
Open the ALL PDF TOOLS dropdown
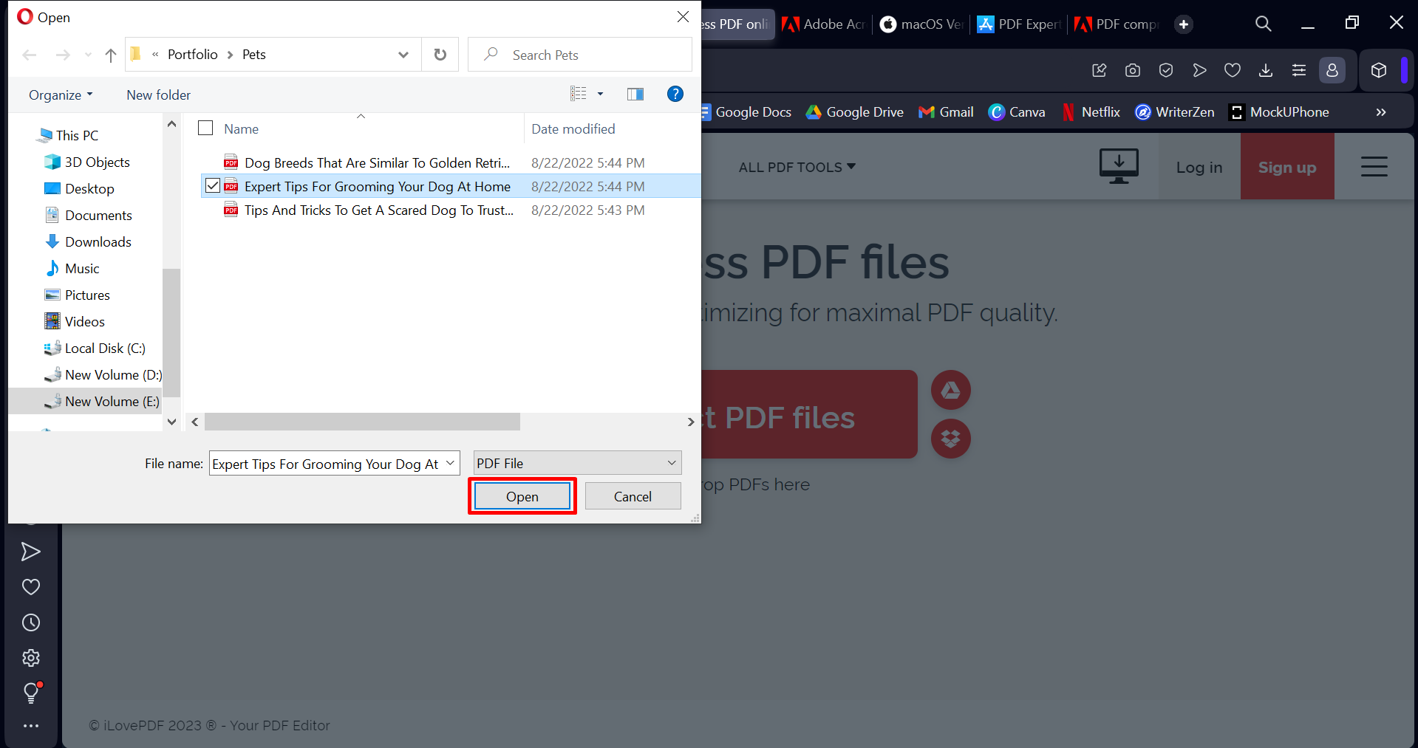[x=797, y=167]
